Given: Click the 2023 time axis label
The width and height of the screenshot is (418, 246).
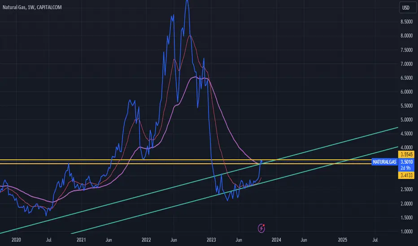Looking at the screenshot, I should click(x=211, y=240).
